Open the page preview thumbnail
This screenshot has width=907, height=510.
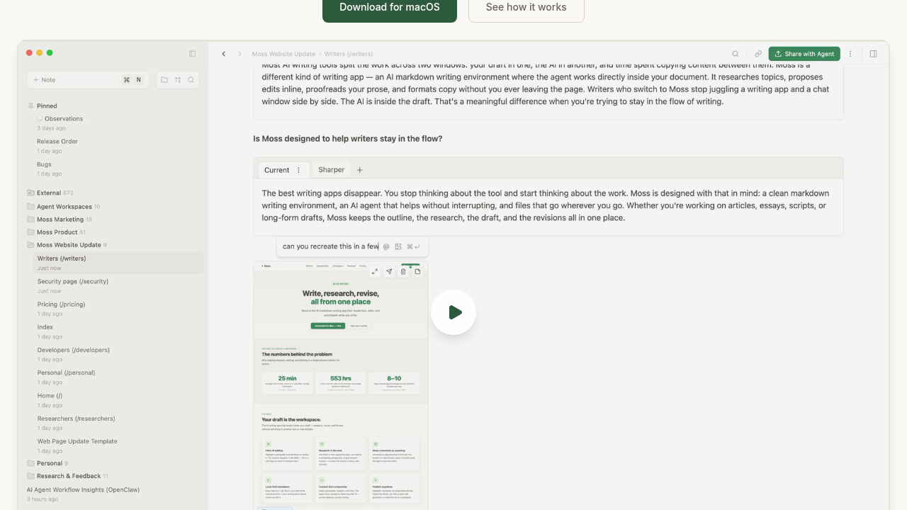[341, 386]
